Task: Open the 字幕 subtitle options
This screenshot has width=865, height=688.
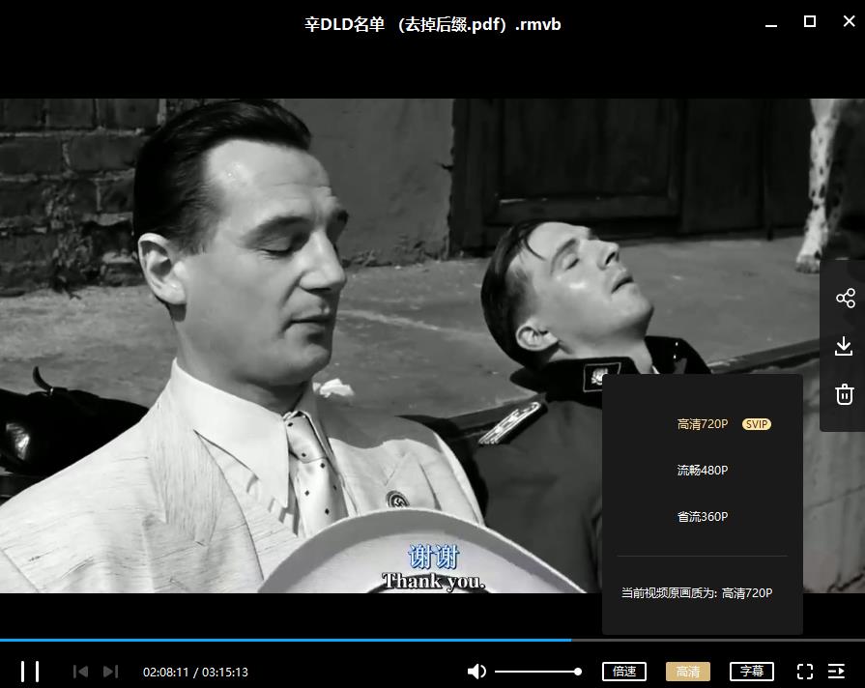Action: [752, 672]
